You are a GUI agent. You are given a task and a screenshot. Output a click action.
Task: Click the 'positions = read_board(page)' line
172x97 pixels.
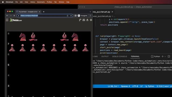tap(116, 50)
